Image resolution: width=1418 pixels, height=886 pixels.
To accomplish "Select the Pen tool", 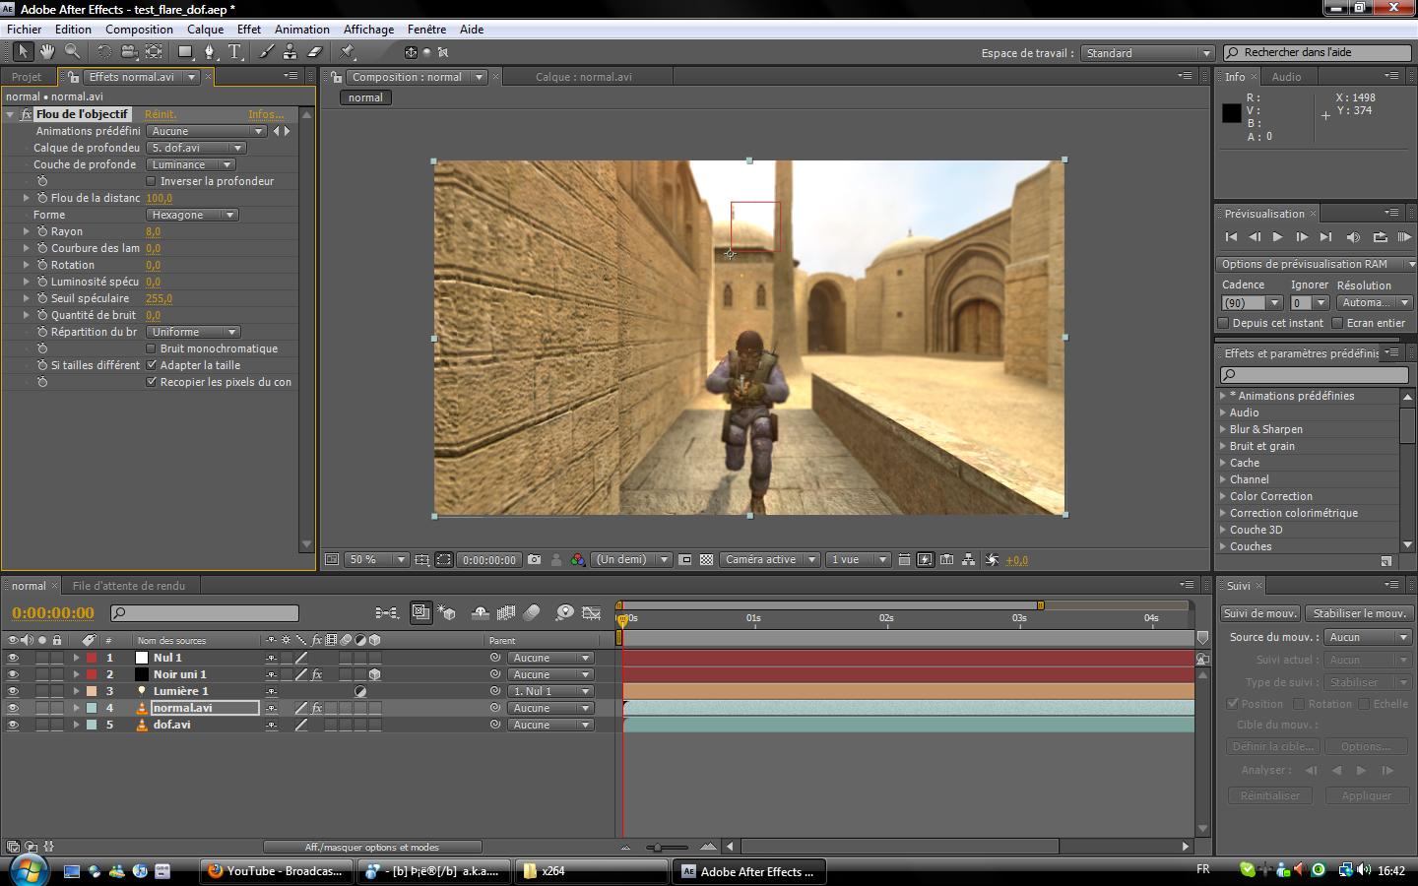I will pos(210,51).
